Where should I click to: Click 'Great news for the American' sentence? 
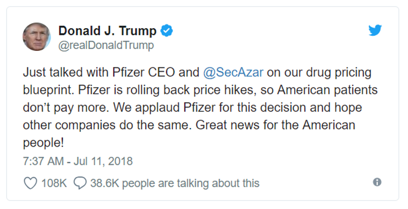tap(275, 125)
